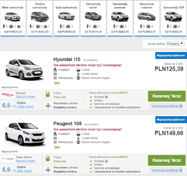This screenshot has width=187, height=176.
Task: Choose the Samochody kombi category
Action: pyautogui.click(x=93, y=18)
